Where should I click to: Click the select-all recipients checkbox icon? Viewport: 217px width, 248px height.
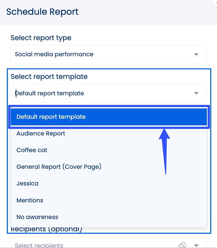[x=183, y=245]
